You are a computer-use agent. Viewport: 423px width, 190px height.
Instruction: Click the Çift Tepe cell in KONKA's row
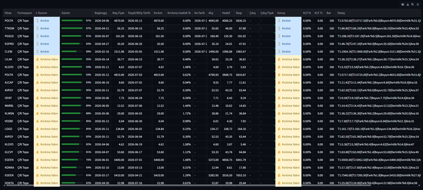point(25,167)
